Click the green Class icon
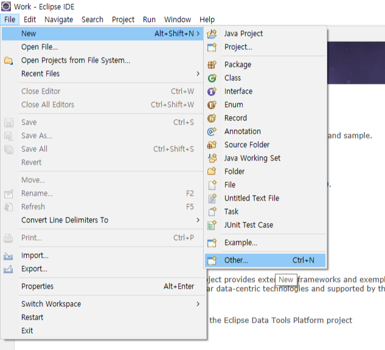 tap(212, 78)
